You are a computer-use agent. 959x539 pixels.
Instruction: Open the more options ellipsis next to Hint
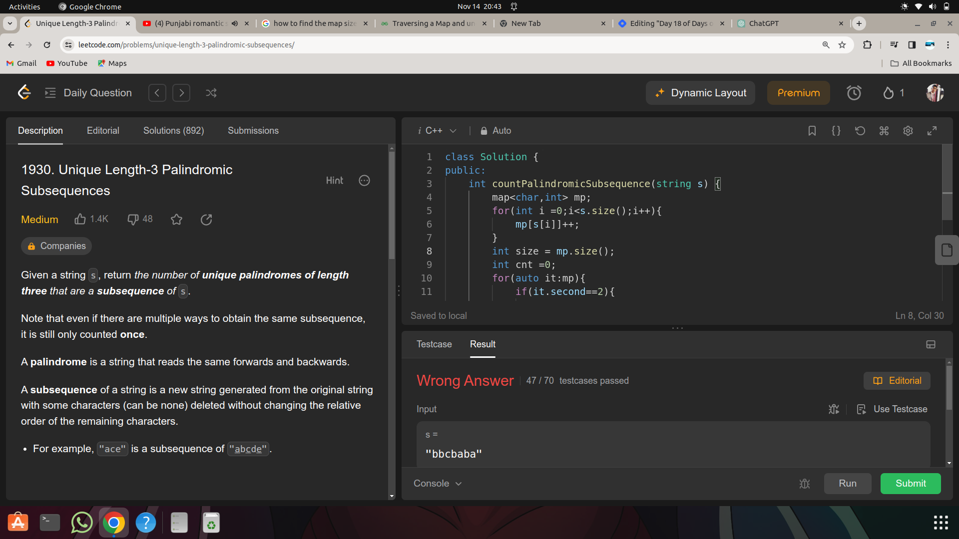tap(365, 181)
